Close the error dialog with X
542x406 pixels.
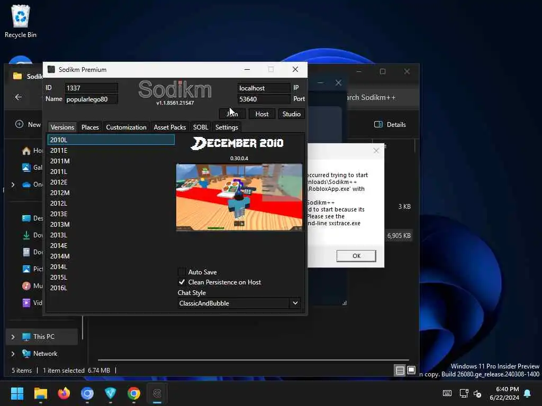[x=376, y=151]
